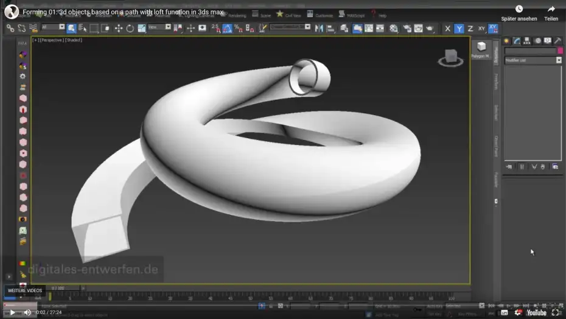Activate the Select Object tool
The width and height of the screenshot is (566, 319).
(71, 28)
